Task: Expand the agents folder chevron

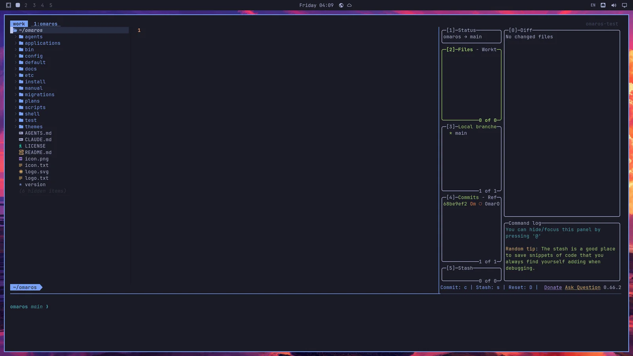Action: (16, 37)
